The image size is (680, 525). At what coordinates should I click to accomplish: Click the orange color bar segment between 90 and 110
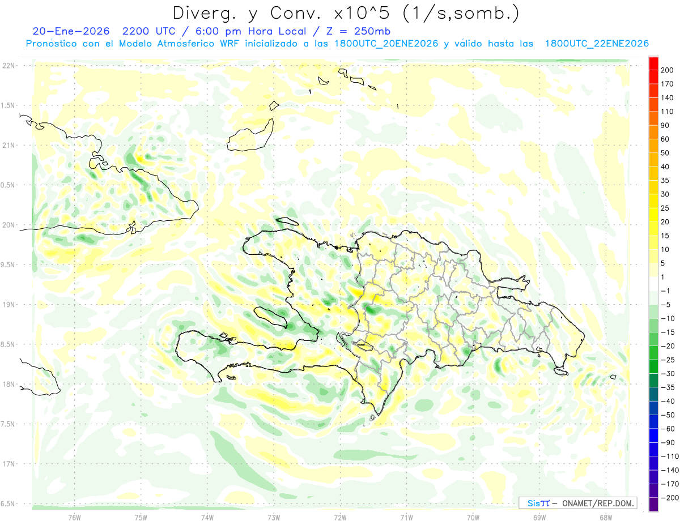(x=653, y=118)
